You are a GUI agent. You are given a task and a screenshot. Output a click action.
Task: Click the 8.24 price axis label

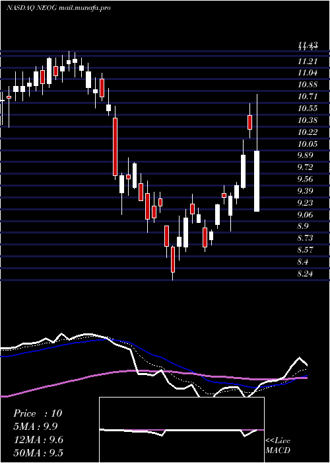306,274
